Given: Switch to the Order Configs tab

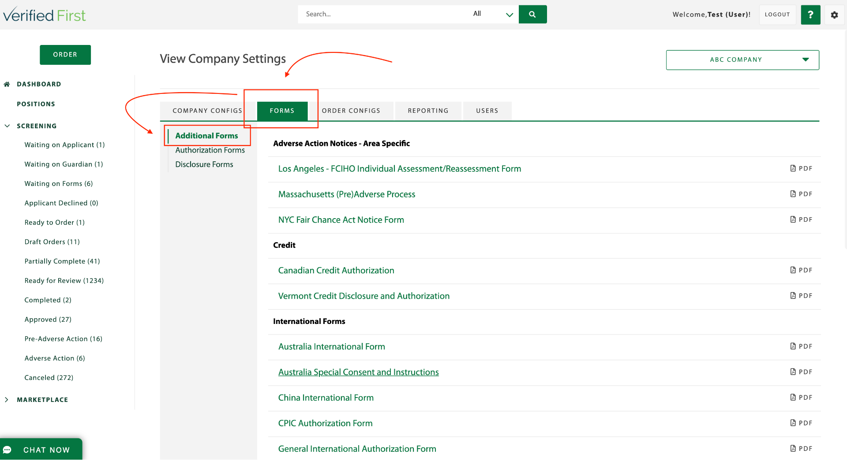Looking at the screenshot, I should click(351, 111).
